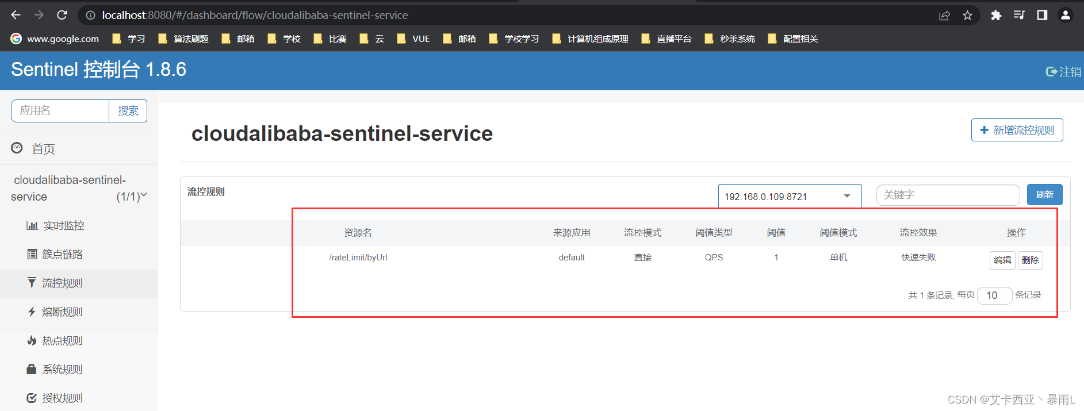Click the default source app cell

(572, 258)
